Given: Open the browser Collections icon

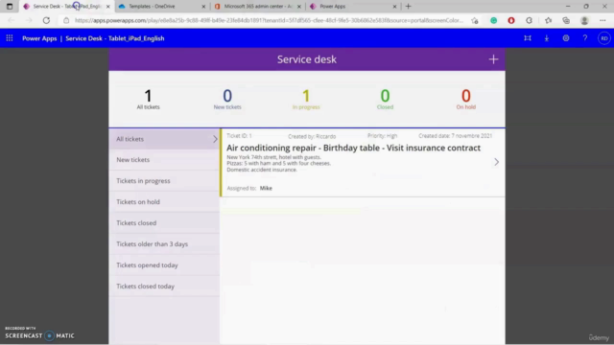Looking at the screenshot, I should tap(566, 20).
